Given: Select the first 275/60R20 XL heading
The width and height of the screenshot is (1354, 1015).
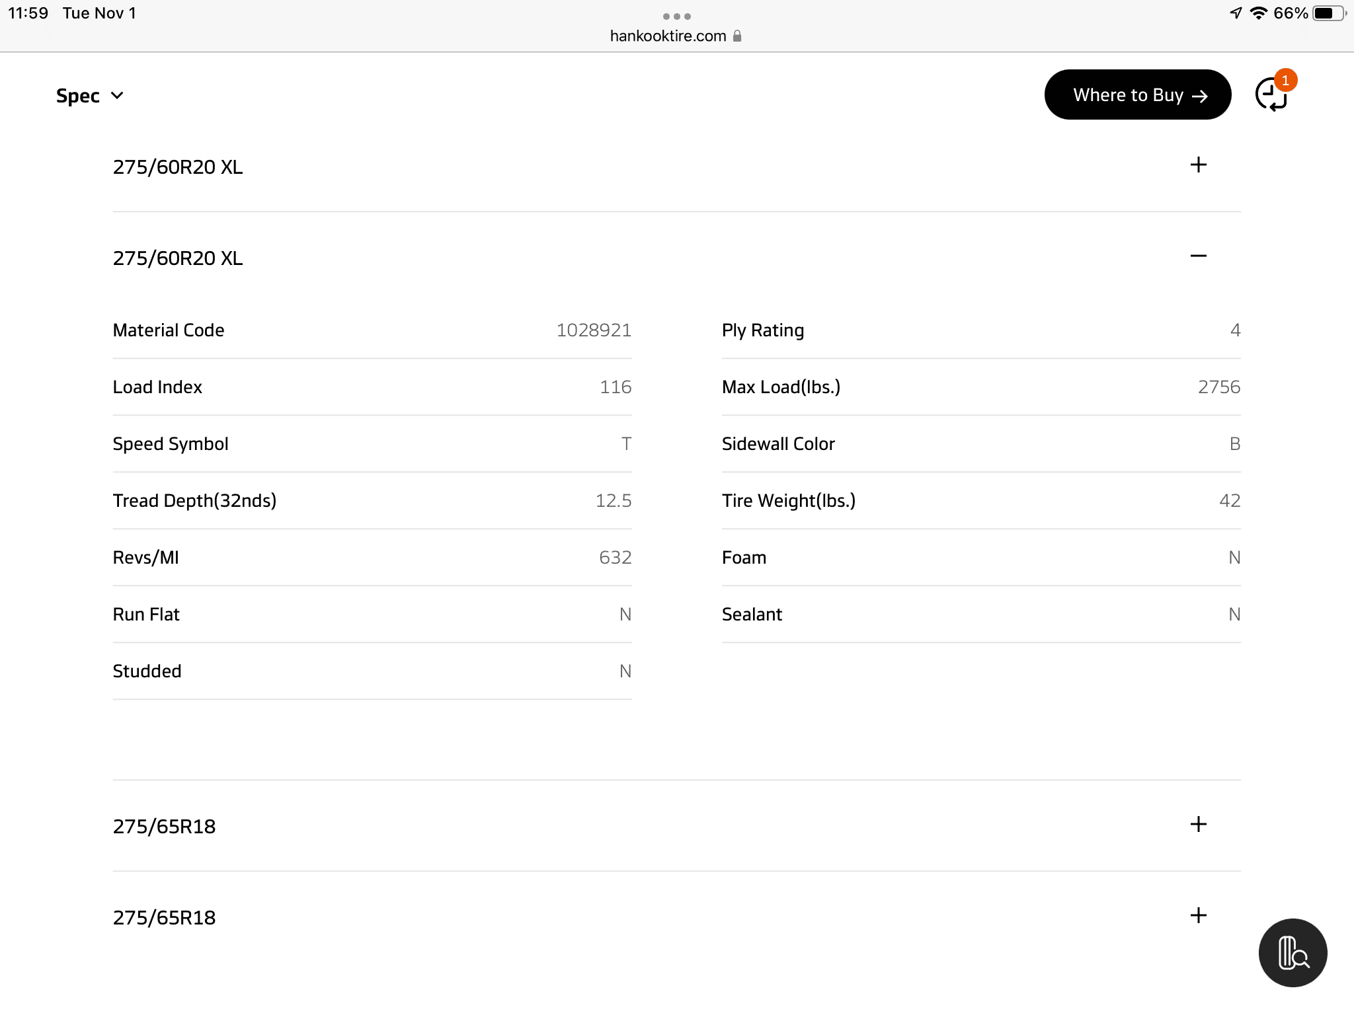Looking at the screenshot, I should tap(178, 167).
